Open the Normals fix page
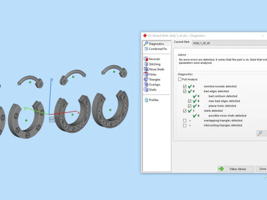 [154, 59]
